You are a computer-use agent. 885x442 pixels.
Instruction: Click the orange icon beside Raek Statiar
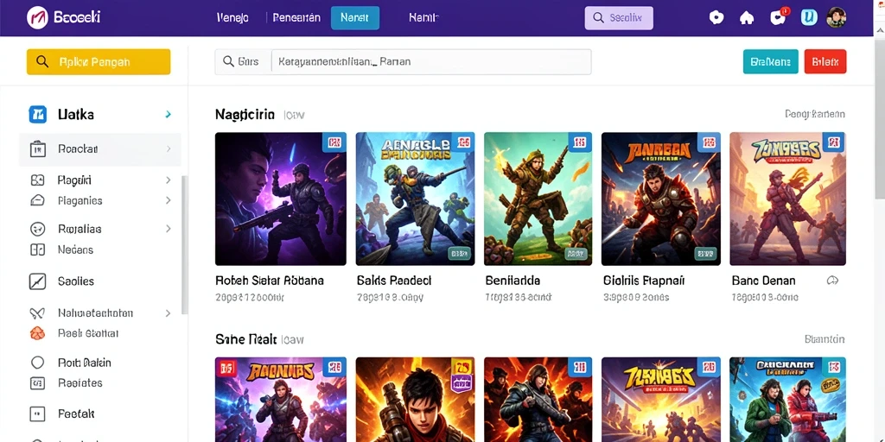pyautogui.click(x=36, y=333)
